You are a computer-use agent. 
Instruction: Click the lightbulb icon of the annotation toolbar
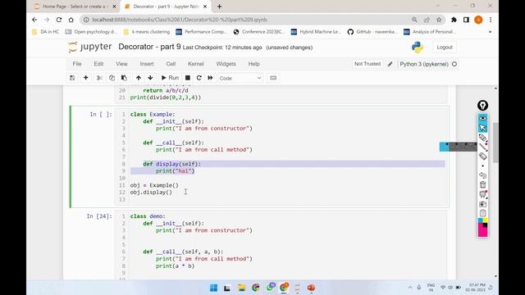click(482, 106)
